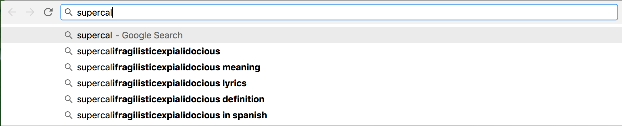Click the magnifier icon next to the plain supercalifragilisticexpialidocious suggestion
The image size is (622, 126).
tap(68, 51)
